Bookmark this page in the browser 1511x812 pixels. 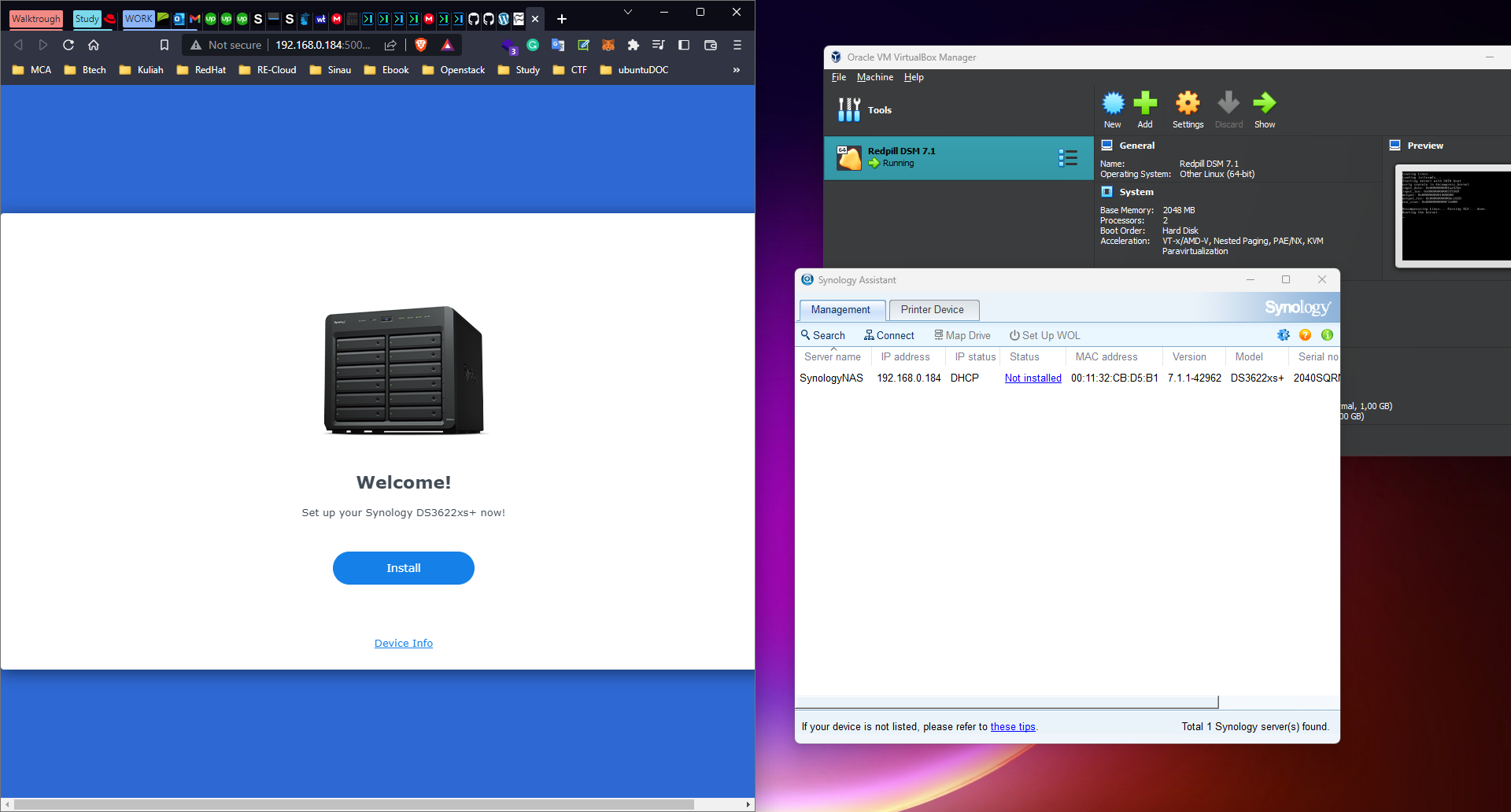click(164, 45)
